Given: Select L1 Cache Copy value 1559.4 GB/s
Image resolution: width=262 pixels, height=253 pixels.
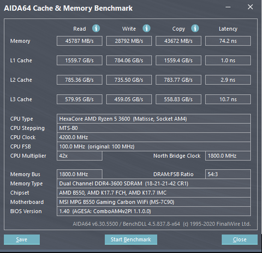Looking at the screenshot, I should click(178, 60).
